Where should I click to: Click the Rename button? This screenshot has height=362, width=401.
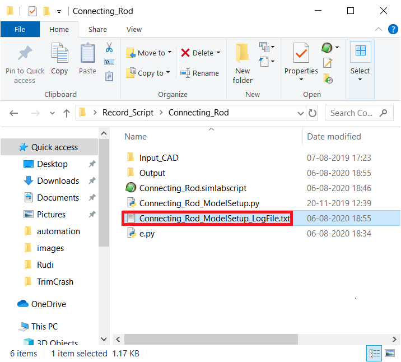[x=200, y=73]
